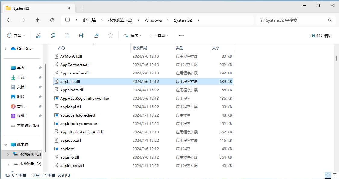This screenshot has width=339, height=179.
Task: Click the navigation pane scrollbar
Action: pos(45,108)
